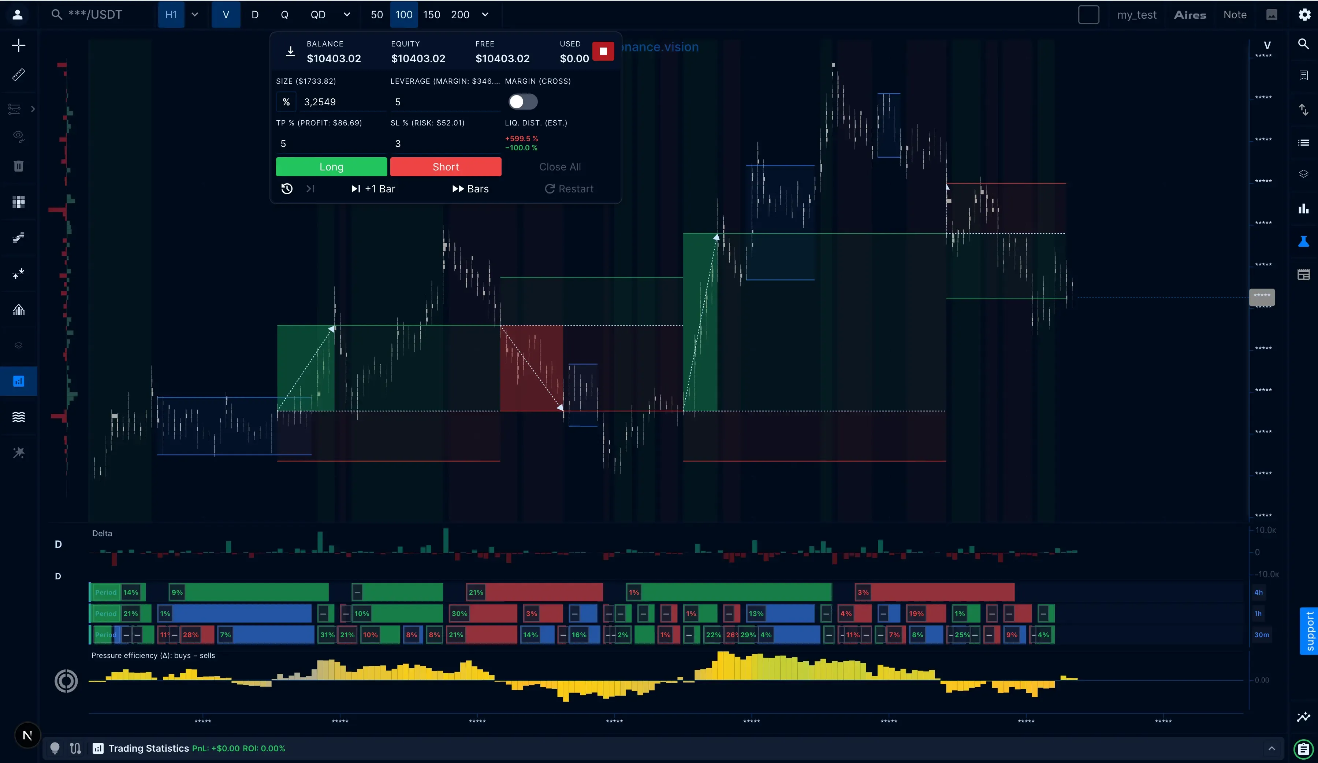
Task: Open the calendar icon in right sidebar
Action: pyautogui.click(x=1303, y=274)
